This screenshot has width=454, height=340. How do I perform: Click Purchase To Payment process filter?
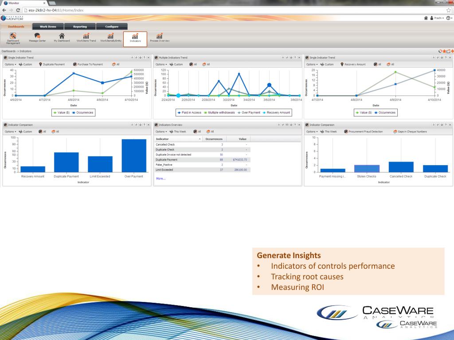coord(88,65)
